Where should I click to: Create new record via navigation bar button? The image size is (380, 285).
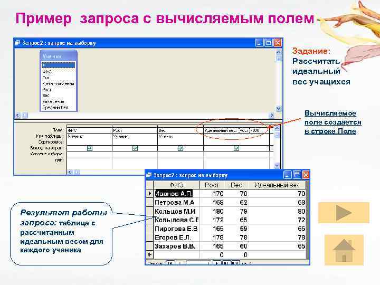coord(235,263)
